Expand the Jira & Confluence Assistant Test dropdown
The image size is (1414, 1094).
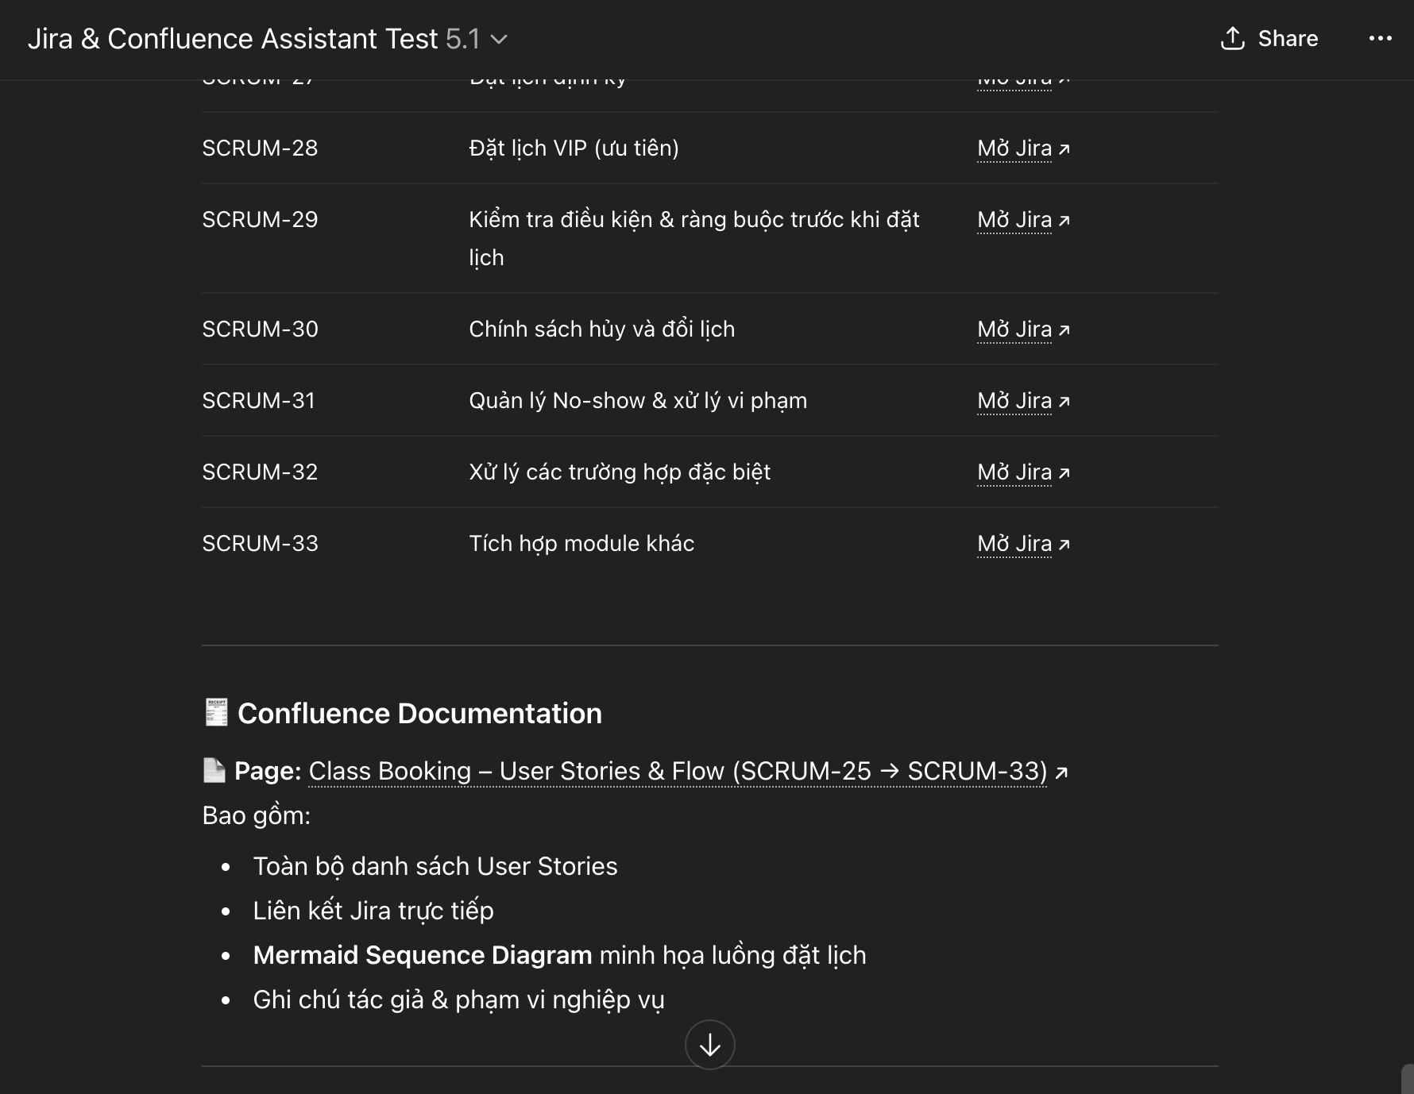click(499, 39)
